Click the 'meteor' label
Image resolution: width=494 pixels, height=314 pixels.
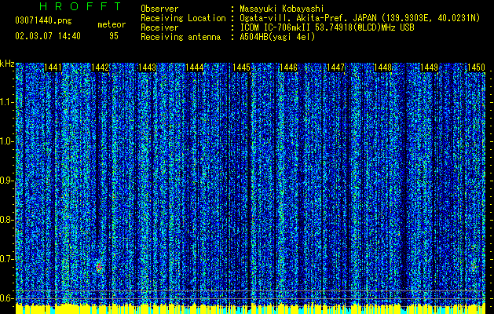point(112,24)
